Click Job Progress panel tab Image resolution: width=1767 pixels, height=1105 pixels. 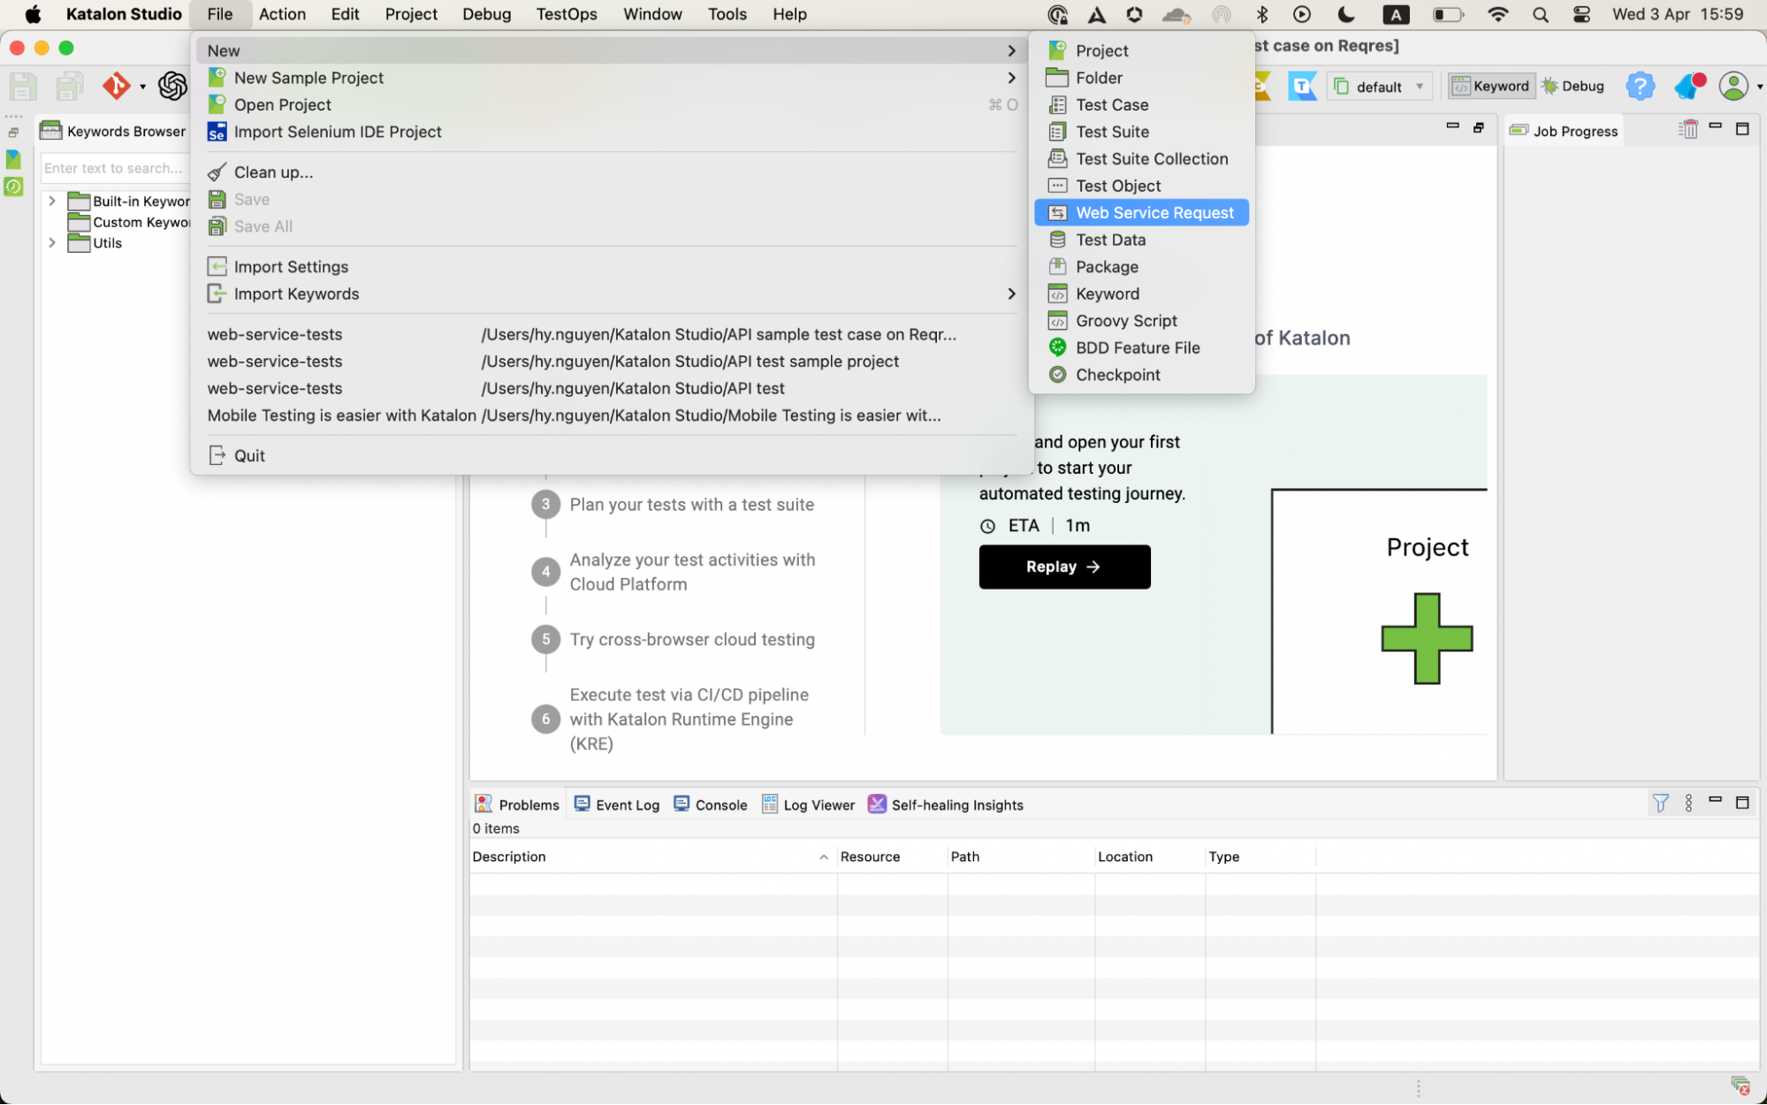[1563, 131]
